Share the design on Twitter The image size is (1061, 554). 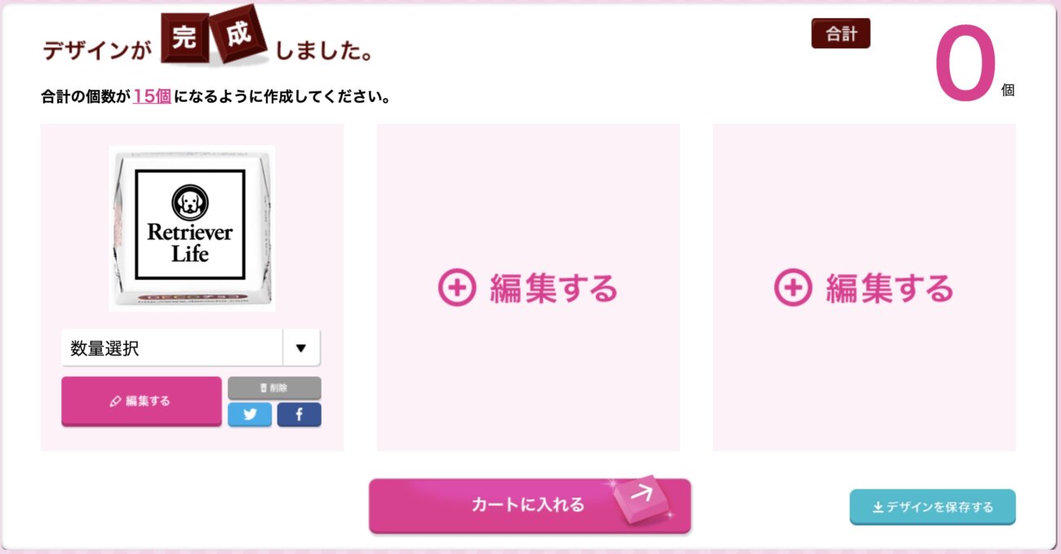(x=251, y=414)
